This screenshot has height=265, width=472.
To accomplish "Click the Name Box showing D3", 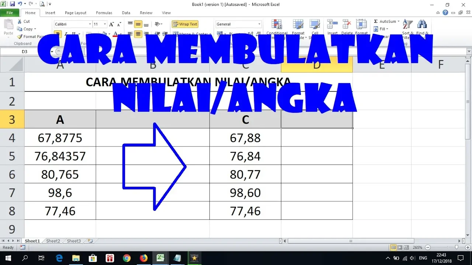I will 24,52.
